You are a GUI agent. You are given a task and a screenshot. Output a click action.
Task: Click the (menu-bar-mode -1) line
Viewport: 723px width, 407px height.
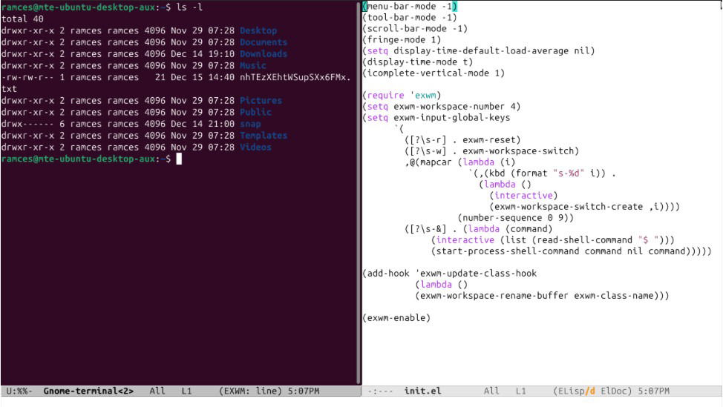click(410, 7)
